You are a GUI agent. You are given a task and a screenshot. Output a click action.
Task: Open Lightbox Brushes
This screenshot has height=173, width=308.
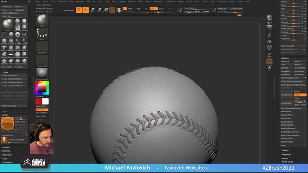[14, 13]
